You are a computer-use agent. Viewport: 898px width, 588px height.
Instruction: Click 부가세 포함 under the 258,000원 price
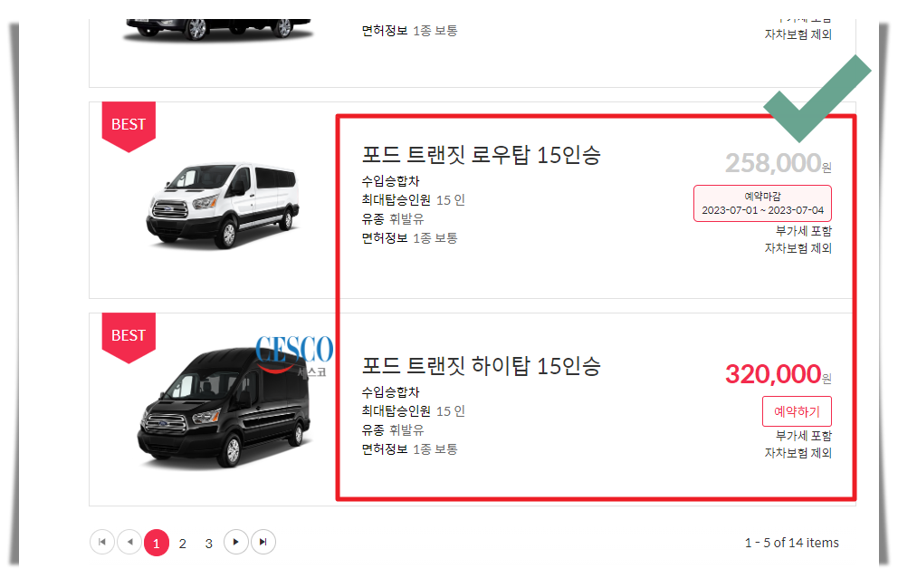click(x=804, y=231)
